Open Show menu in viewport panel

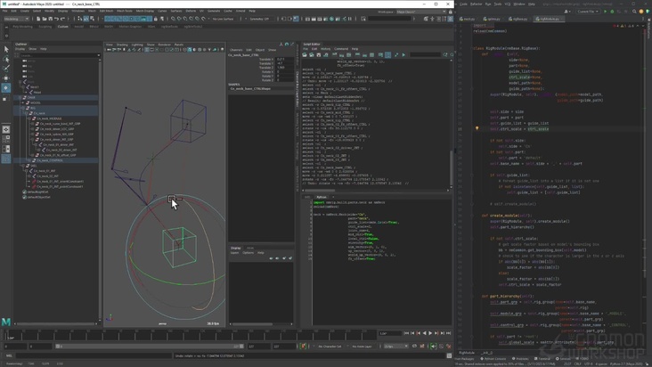click(x=151, y=44)
